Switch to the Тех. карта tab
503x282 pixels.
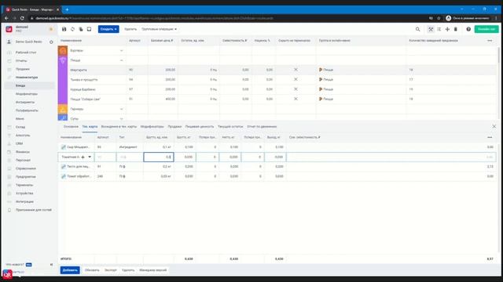pyautogui.click(x=90, y=127)
